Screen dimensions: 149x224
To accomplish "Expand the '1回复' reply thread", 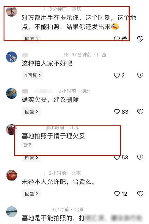I will 32,75.
